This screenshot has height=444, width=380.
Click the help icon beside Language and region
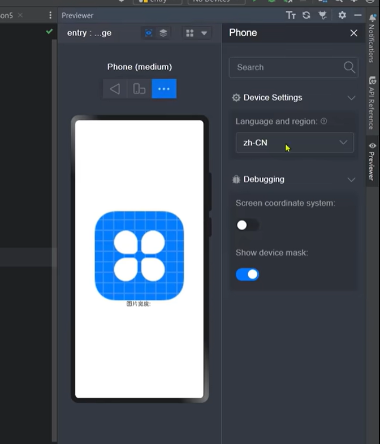coord(324,121)
